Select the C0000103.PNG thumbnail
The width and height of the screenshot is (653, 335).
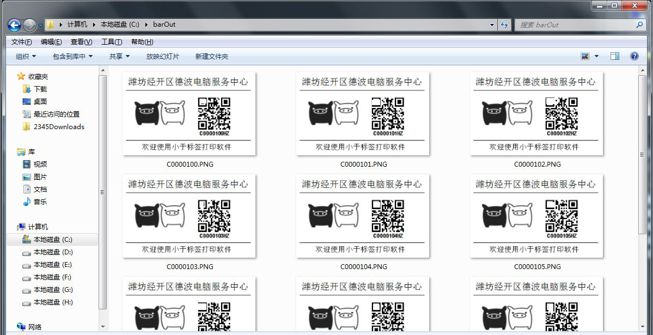(x=189, y=216)
